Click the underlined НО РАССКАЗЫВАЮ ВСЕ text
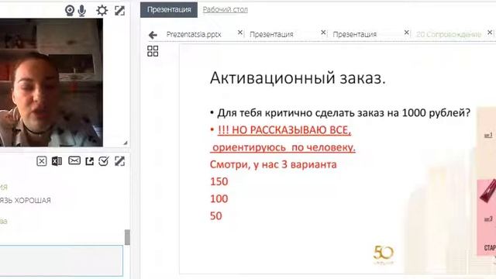496x279 pixels. click(284, 130)
